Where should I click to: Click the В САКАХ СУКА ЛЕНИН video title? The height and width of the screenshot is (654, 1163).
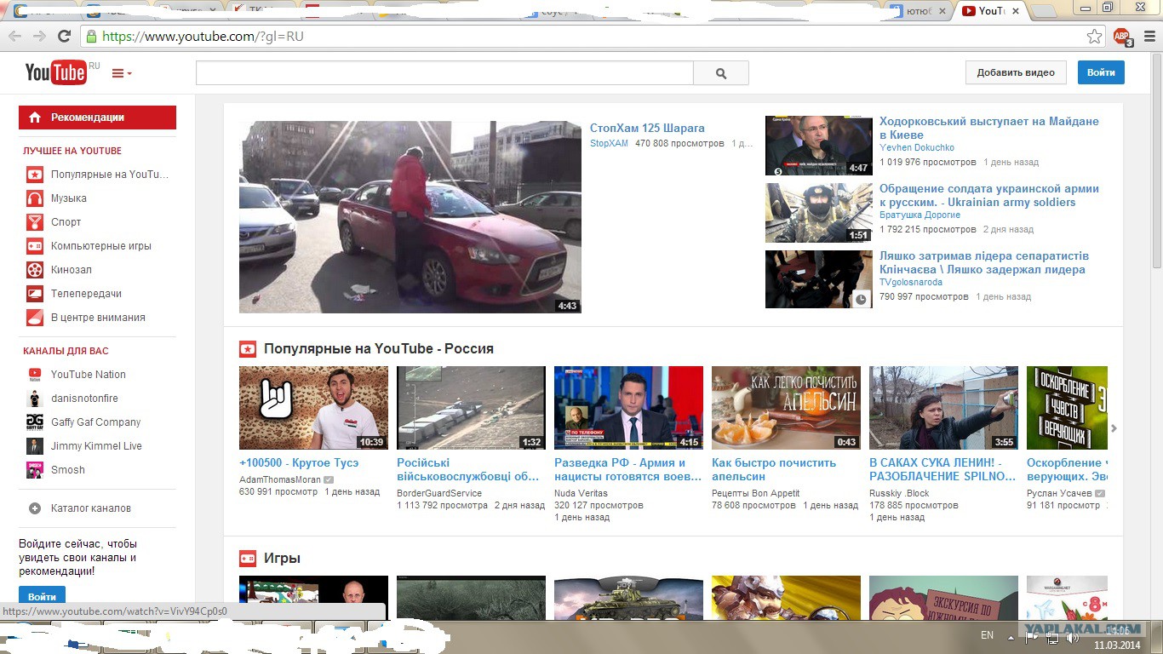pyautogui.click(x=942, y=469)
